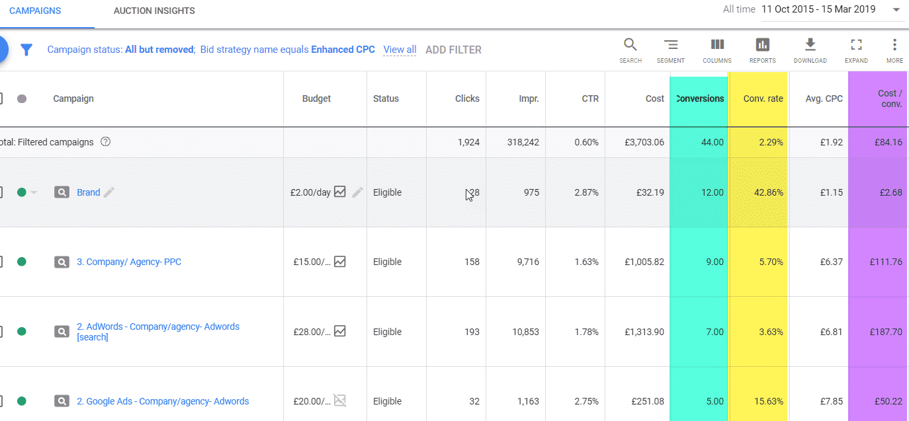
Task: Expand Brand campaign status dropdown arrow
Action: click(x=34, y=193)
